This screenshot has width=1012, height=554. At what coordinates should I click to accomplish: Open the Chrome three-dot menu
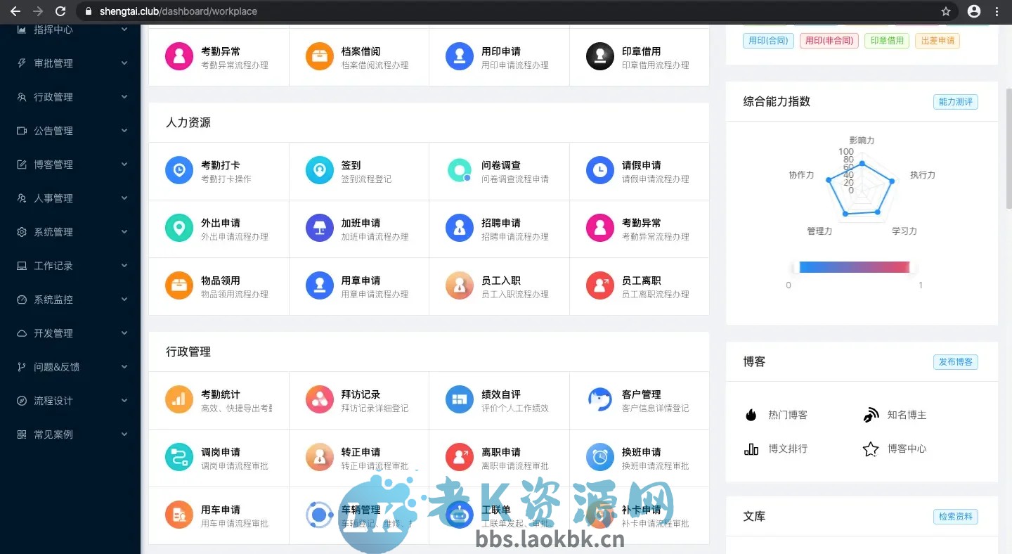(997, 11)
